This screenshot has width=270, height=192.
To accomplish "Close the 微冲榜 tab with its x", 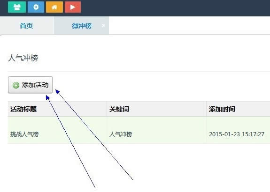I will (x=103, y=26).
